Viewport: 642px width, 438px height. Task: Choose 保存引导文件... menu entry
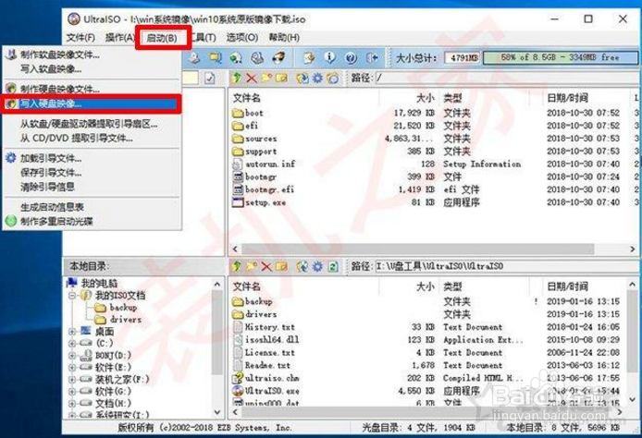click(x=51, y=173)
